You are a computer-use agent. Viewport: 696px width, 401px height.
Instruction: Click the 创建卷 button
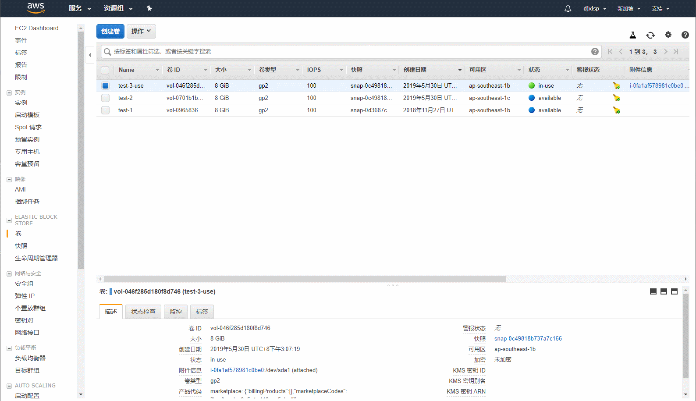click(110, 31)
